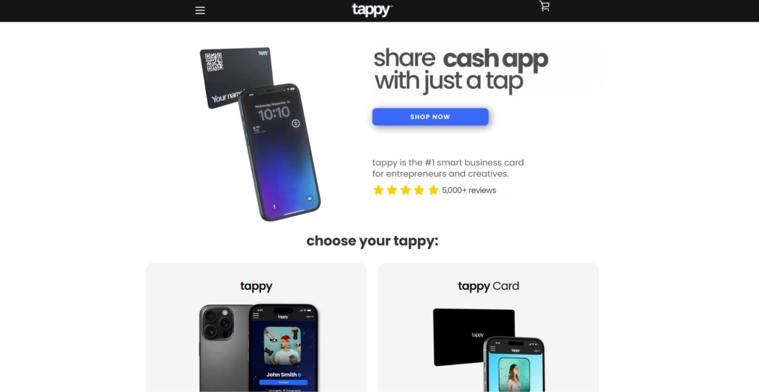Open the hamburger navigation menu
The height and width of the screenshot is (392, 759).
(x=200, y=10)
